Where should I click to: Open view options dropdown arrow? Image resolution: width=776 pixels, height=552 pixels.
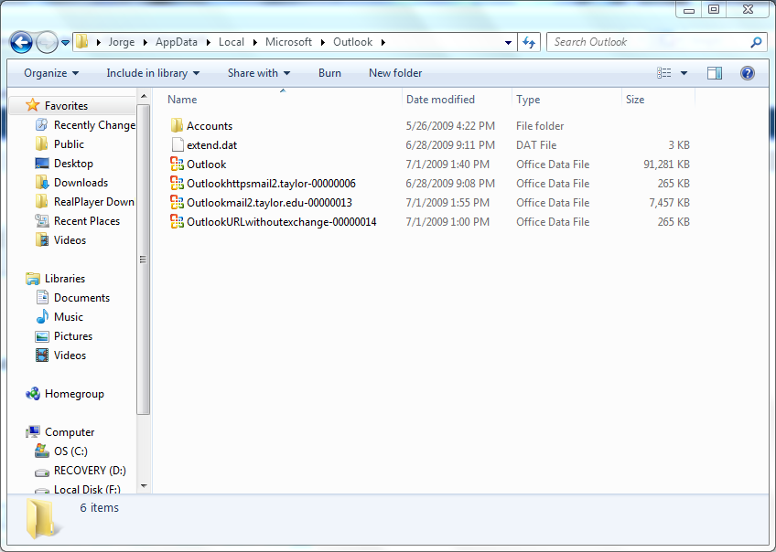click(684, 73)
